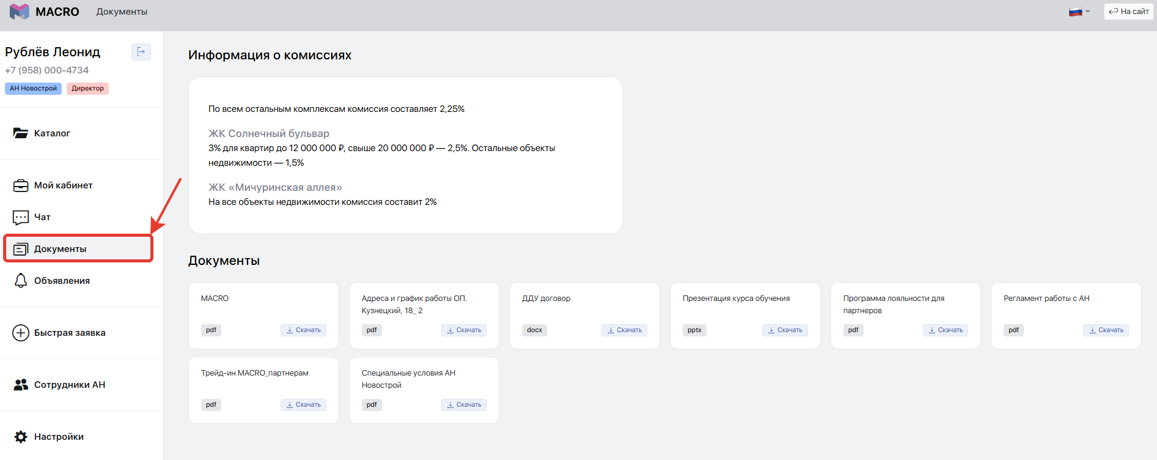Click the gear icon for Настройки
1157x460 pixels.
[x=21, y=437]
